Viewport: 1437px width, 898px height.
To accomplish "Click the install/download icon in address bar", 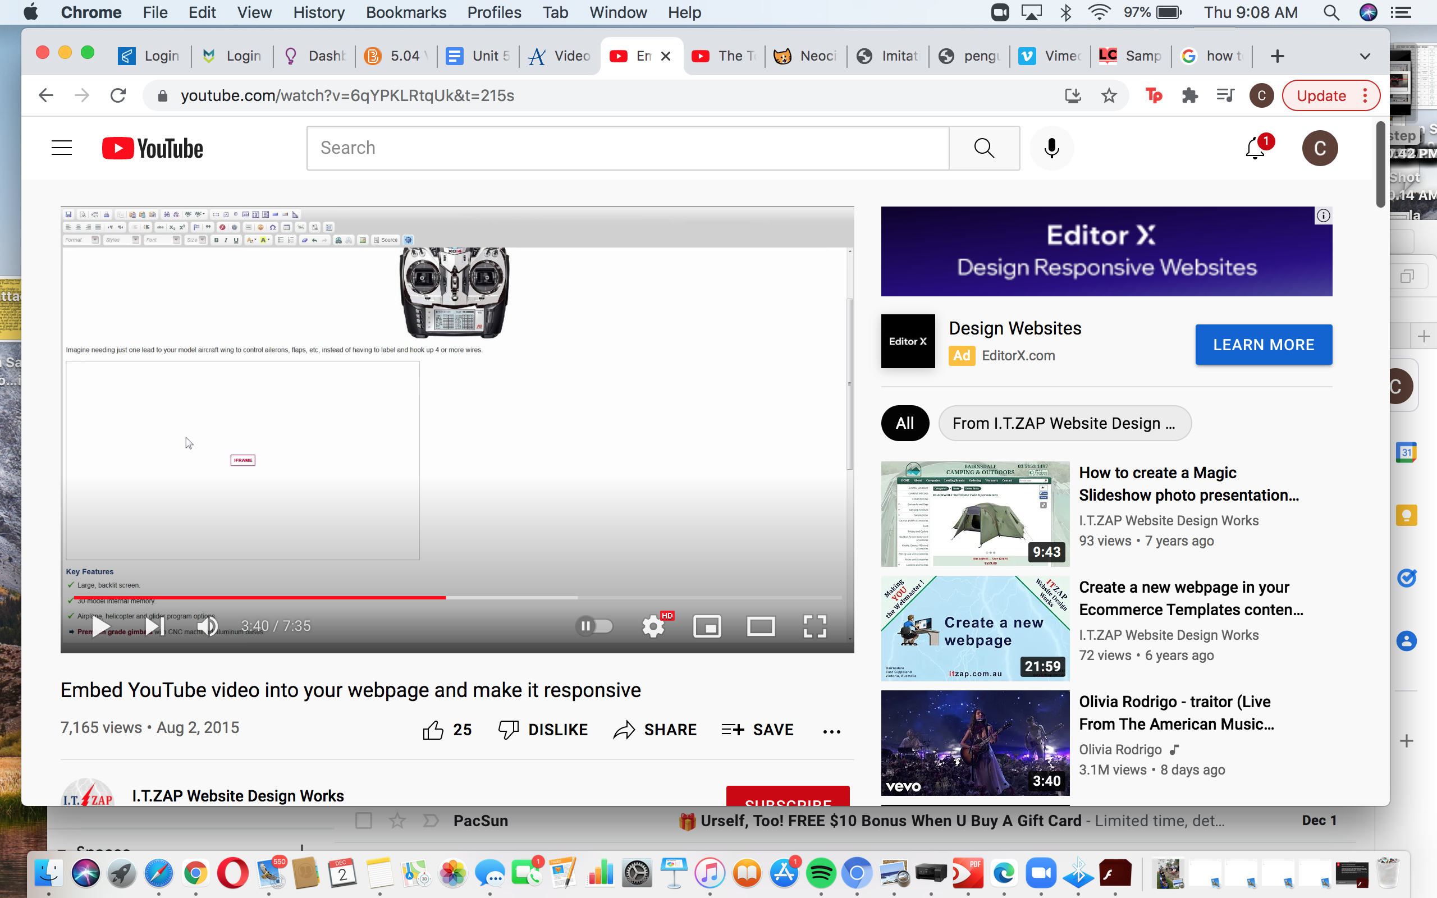I will (x=1072, y=95).
